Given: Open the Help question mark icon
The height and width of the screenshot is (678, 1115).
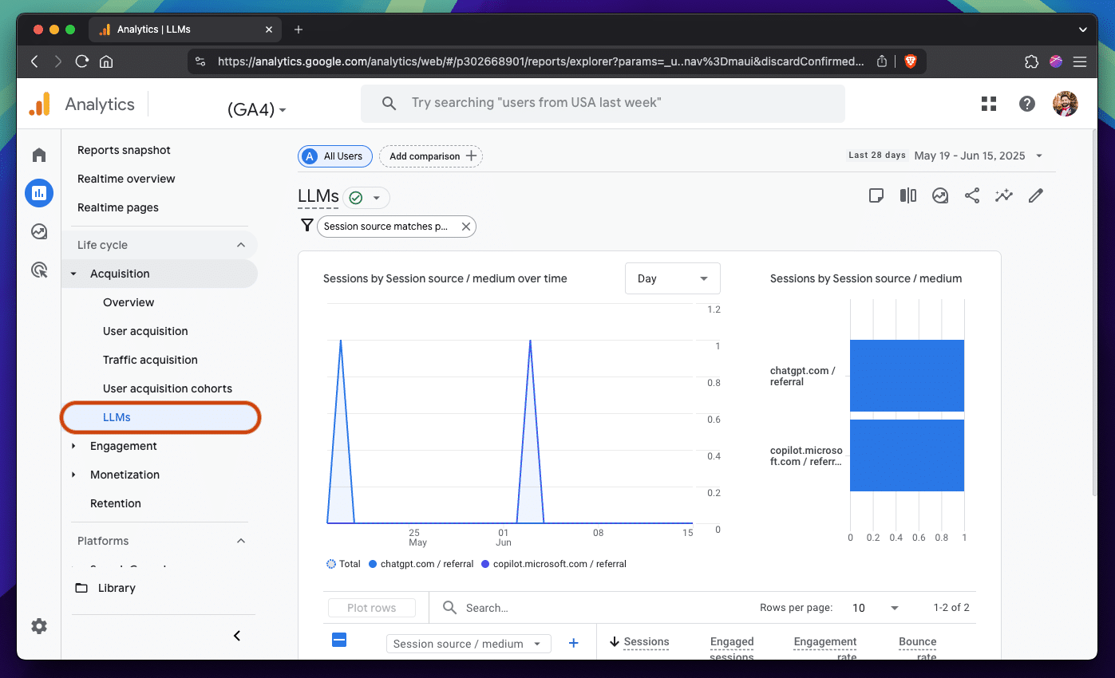Looking at the screenshot, I should point(1027,104).
